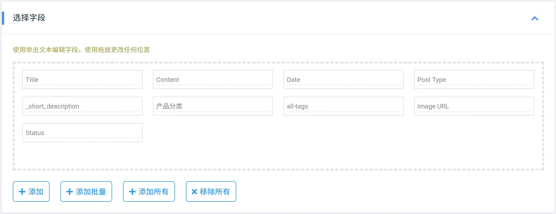The width and height of the screenshot is (556, 214).
Task: Click the X icon on 移除所有
Action: pos(194,192)
